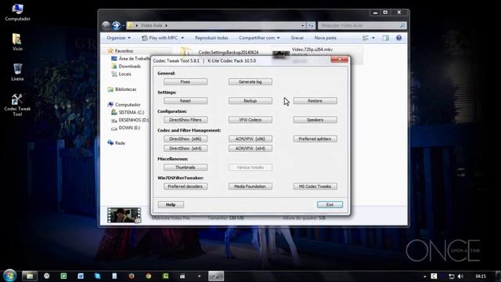This screenshot has width=501, height=282.
Task: Open the Lixeira recycle bin icon
Action: (17, 72)
